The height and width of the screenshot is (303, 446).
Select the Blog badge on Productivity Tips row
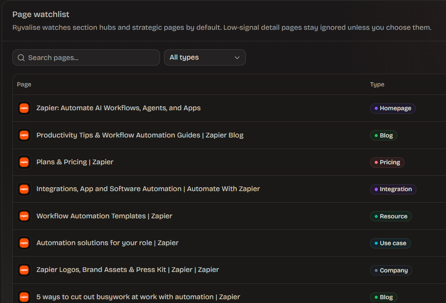383,135
